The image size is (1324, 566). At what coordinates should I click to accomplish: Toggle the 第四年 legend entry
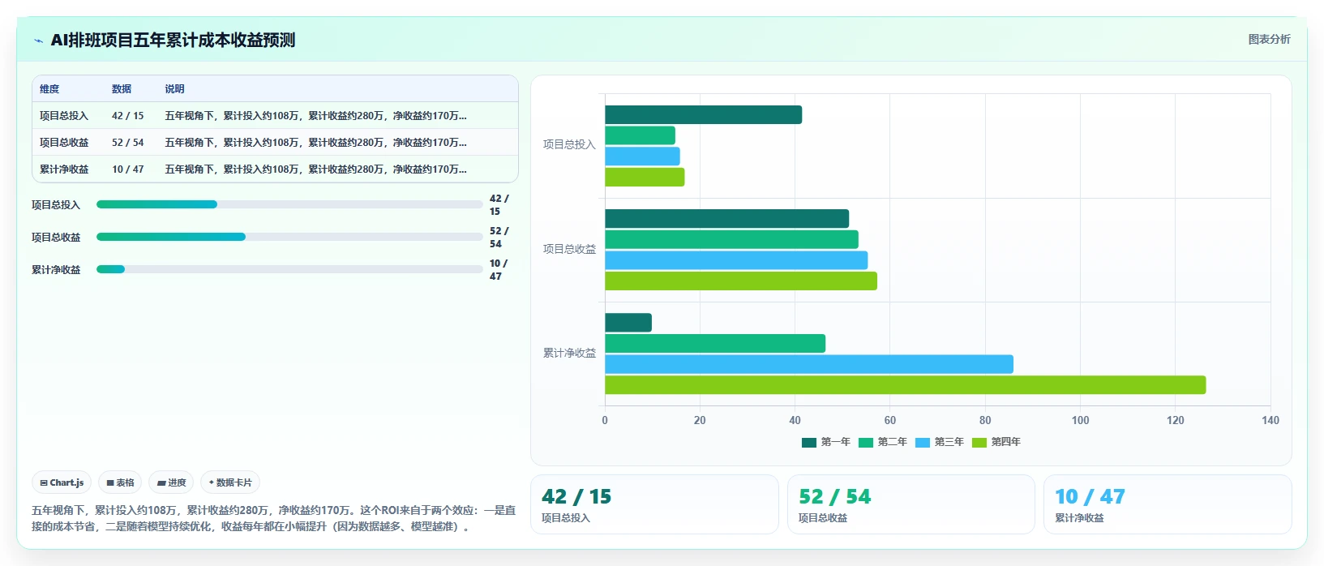(996, 442)
